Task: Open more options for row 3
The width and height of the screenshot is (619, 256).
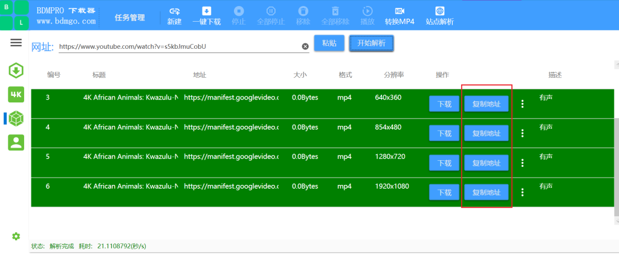Action: [523, 104]
